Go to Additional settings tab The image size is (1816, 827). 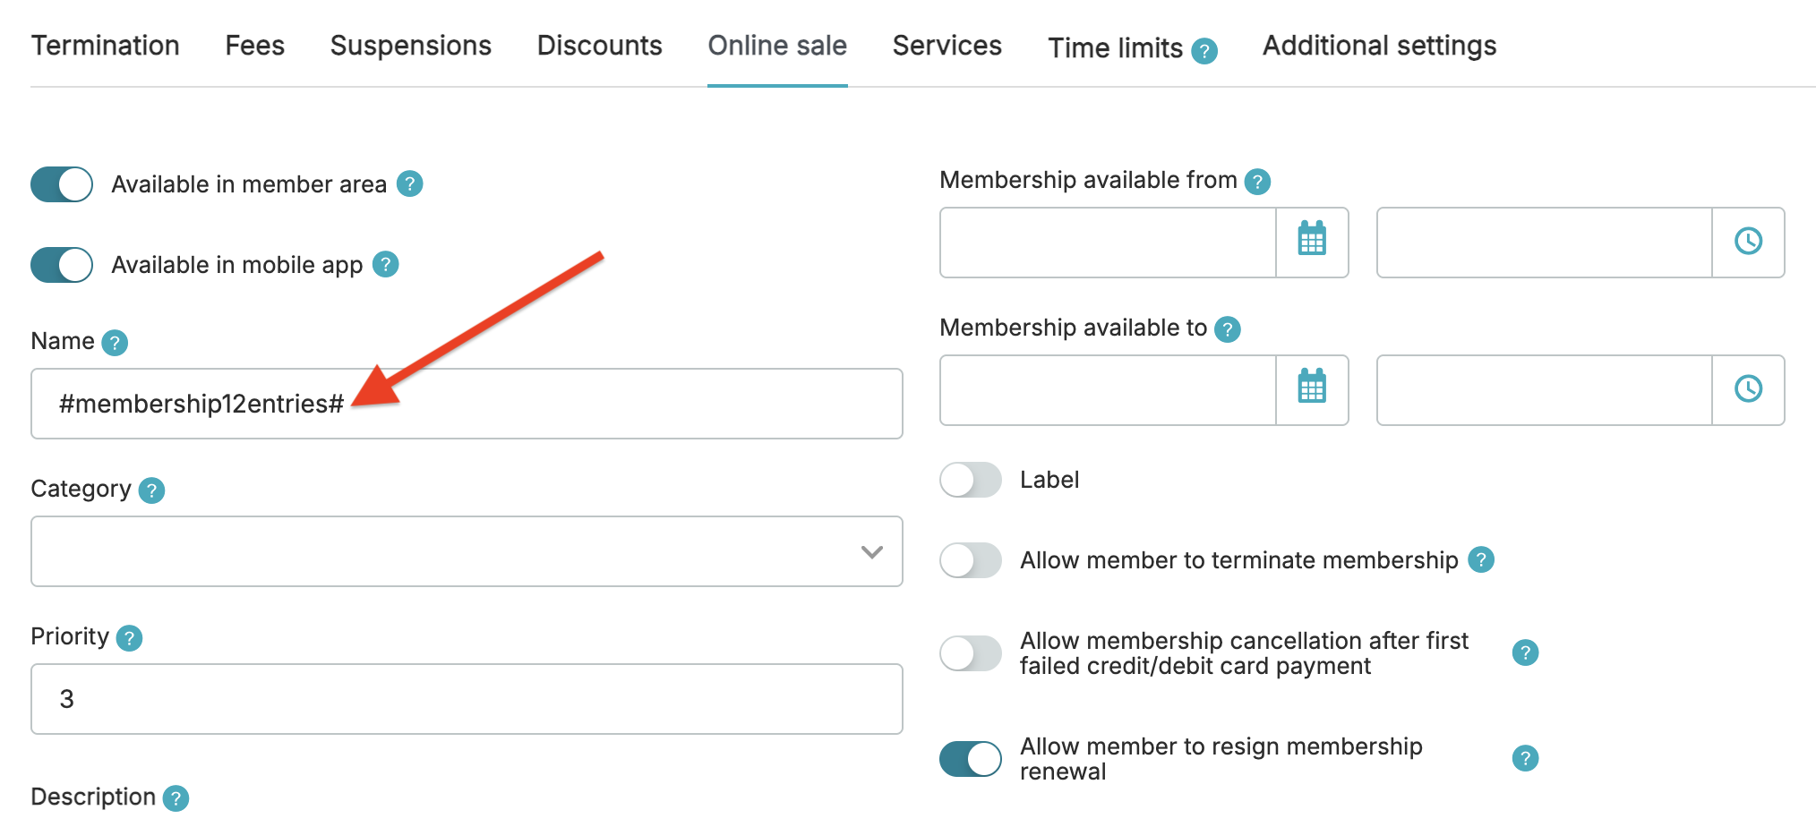pyautogui.click(x=1379, y=46)
